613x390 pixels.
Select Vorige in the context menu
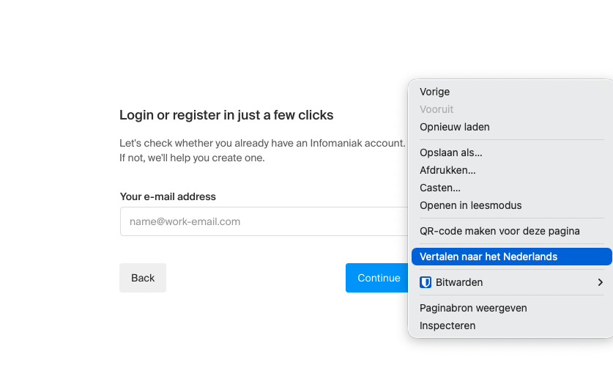pyautogui.click(x=435, y=92)
